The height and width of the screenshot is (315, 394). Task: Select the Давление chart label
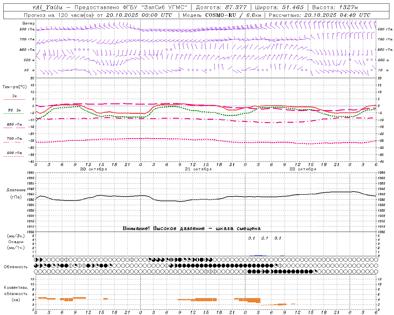pos(16,190)
